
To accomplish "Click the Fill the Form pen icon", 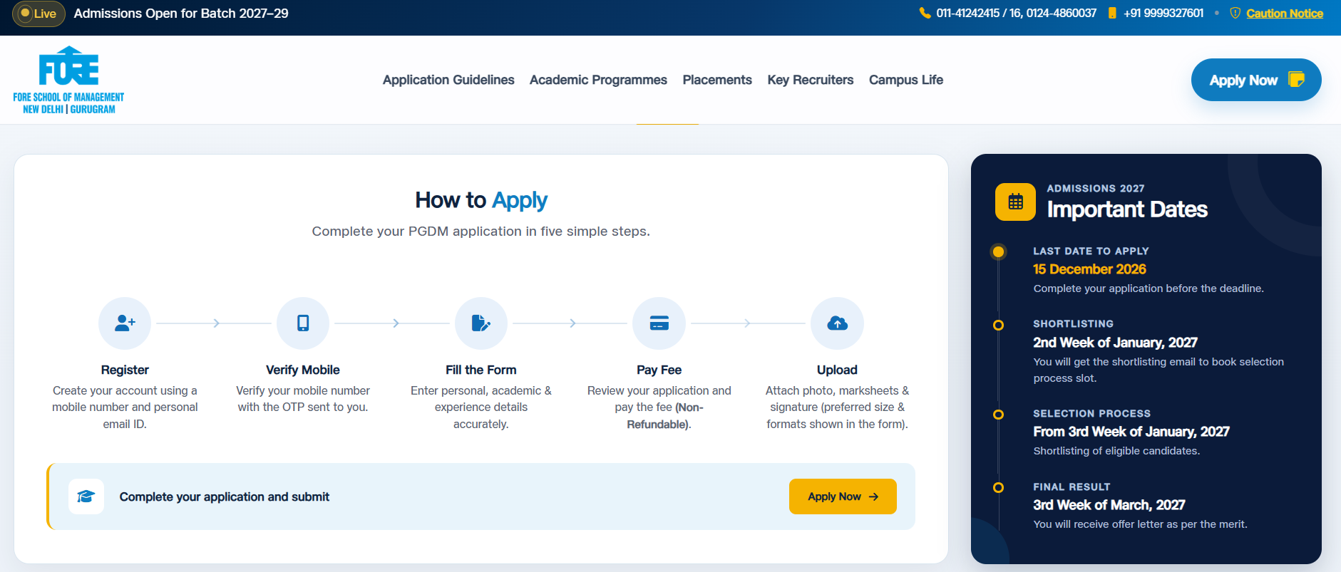I will tap(481, 323).
